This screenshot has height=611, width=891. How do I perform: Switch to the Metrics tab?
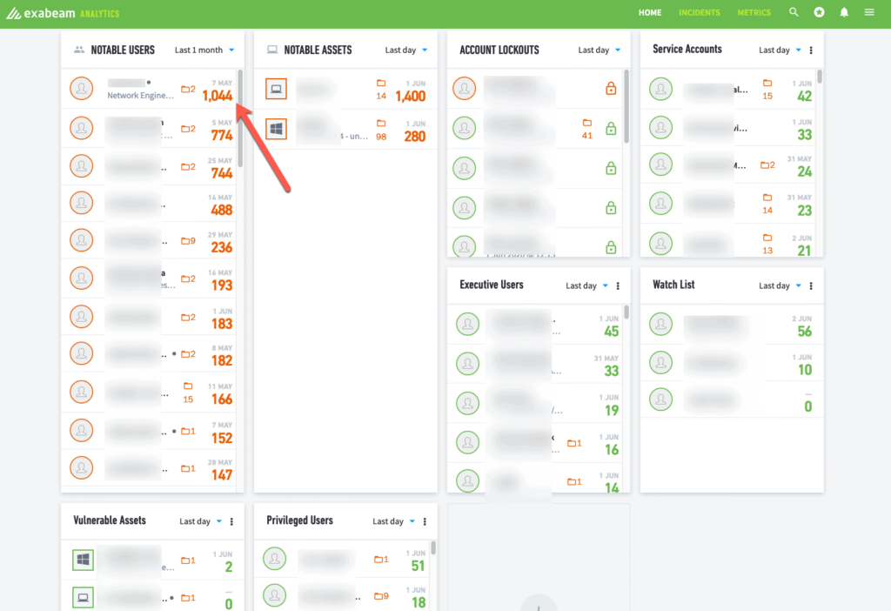(754, 13)
